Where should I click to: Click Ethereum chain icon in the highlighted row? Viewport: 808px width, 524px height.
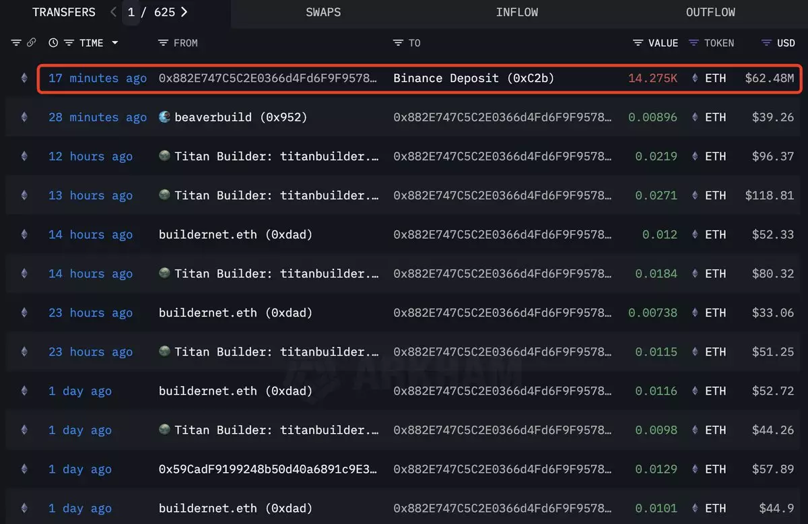25,78
